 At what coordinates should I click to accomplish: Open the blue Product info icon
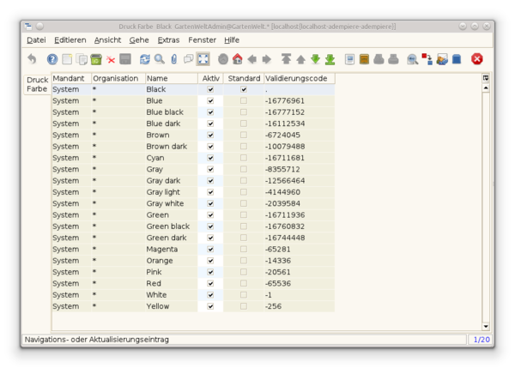click(457, 59)
